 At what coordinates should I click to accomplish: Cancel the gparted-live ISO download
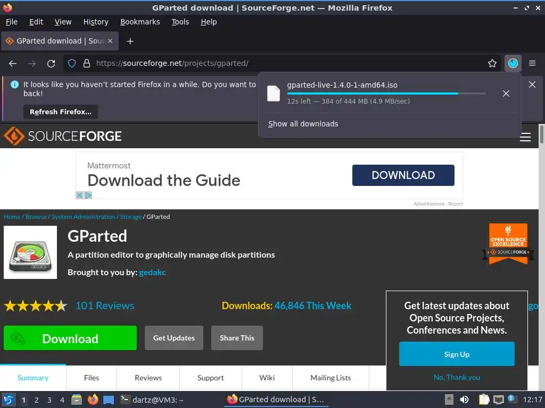[x=506, y=93]
